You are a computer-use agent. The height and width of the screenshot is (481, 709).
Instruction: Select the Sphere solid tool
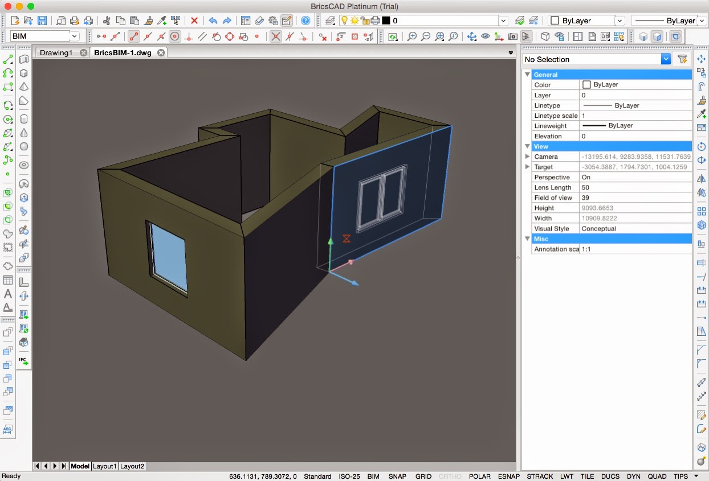pos(24,146)
